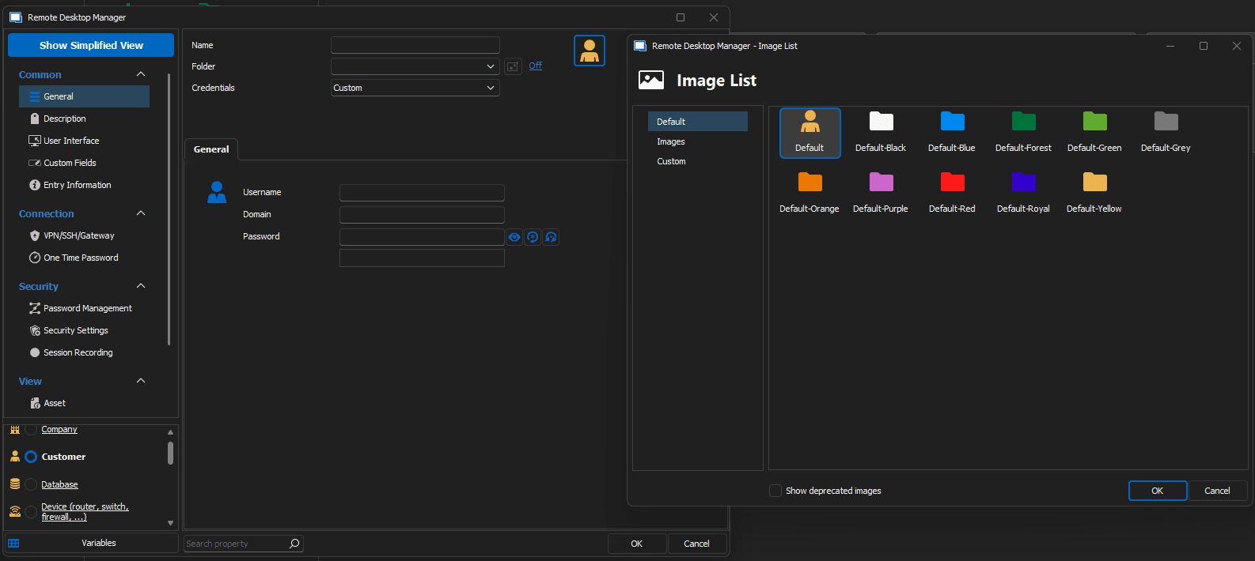Click the Username input field

click(x=422, y=193)
